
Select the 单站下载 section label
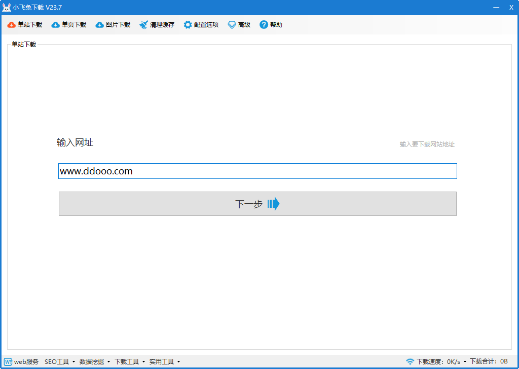click(22, 44)
